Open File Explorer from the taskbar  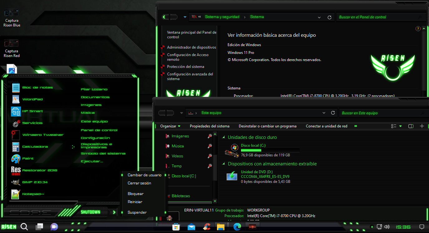point(221,227)
